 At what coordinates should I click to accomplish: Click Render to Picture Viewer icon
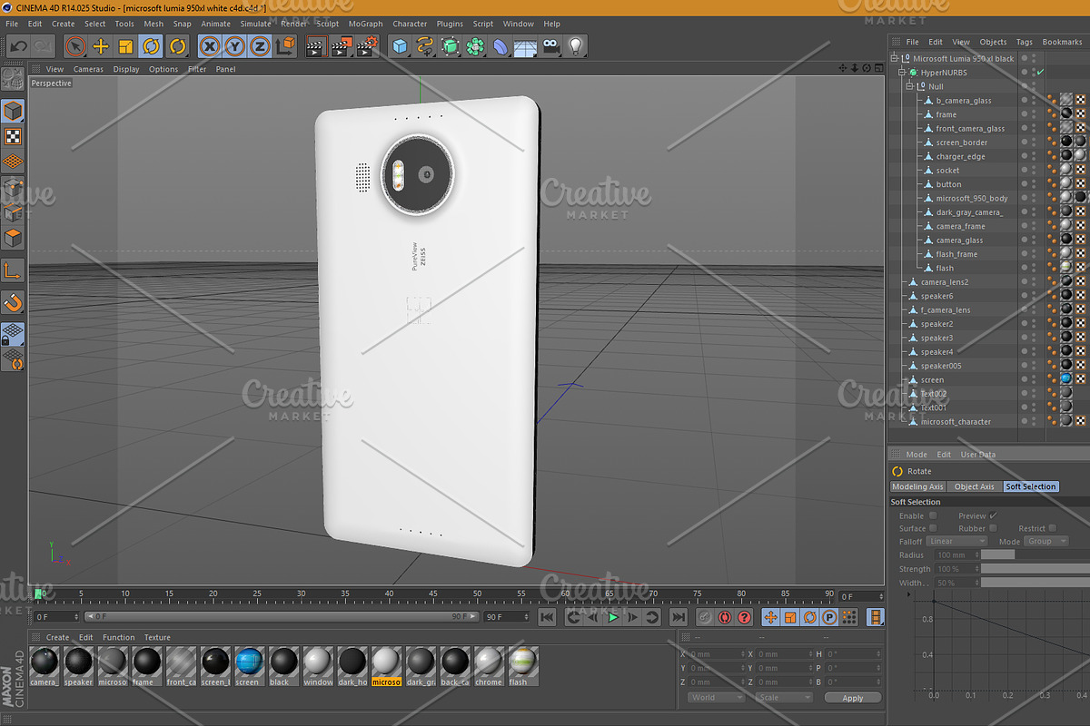341,46
